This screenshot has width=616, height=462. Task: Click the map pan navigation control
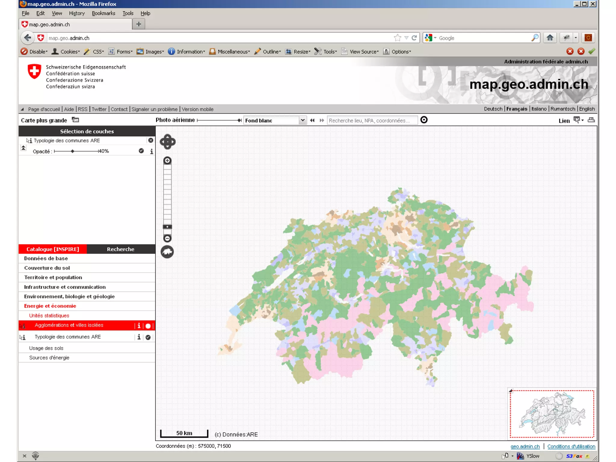[x=168, y=142]
